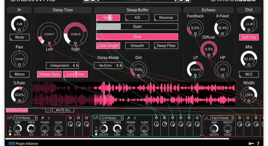Toggle the Mono button
This screenshot has width=268, height=146.
click(x=20, y=74)
